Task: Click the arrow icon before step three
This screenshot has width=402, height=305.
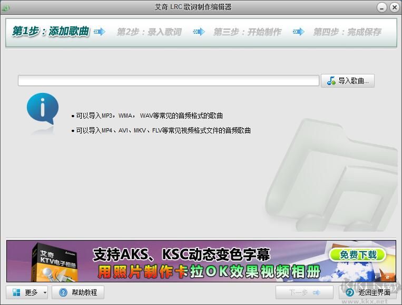Action: 199,32
